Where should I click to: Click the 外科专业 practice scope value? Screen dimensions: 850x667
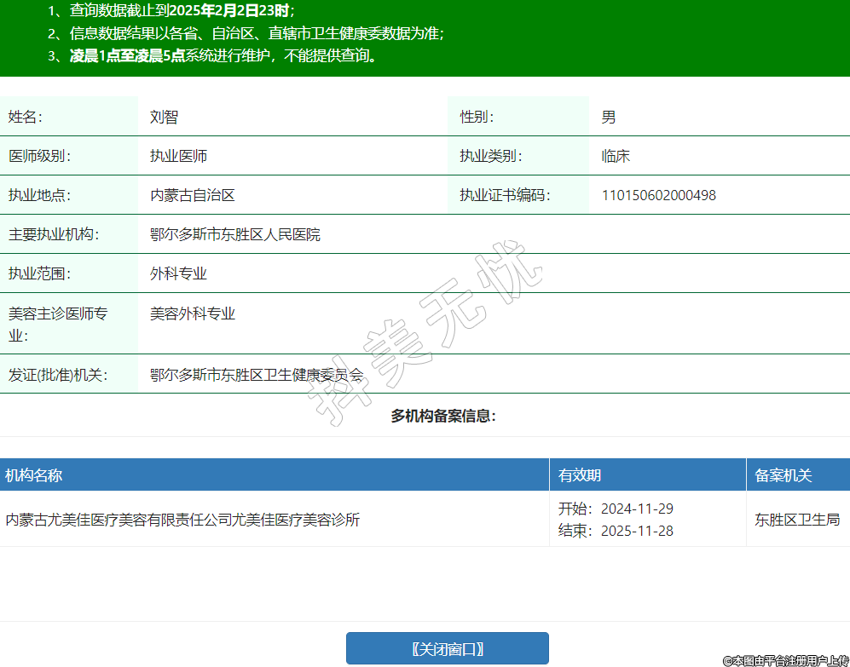[x=178, y=273]
